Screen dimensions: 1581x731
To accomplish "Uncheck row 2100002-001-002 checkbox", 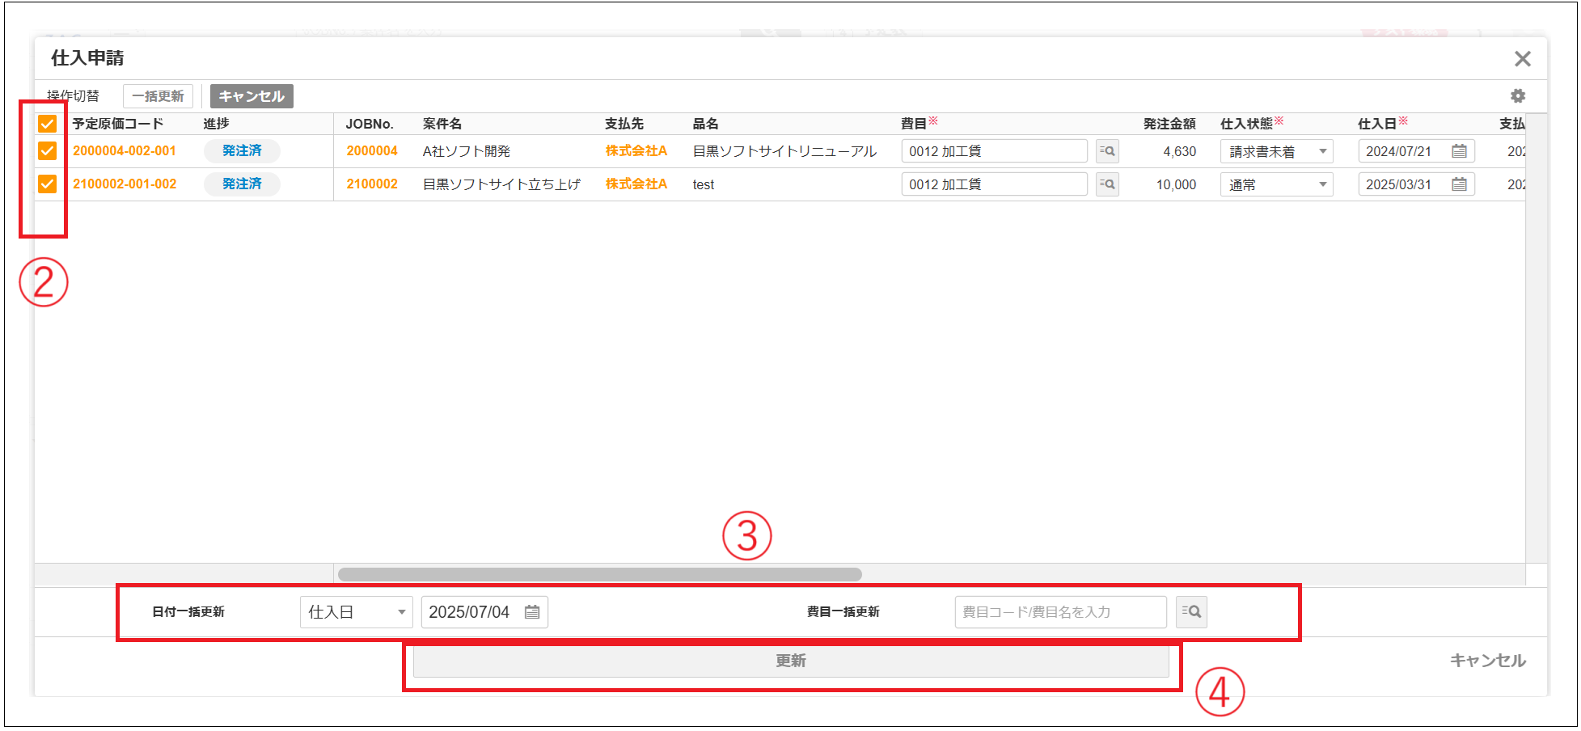I will tap(48, 184).
